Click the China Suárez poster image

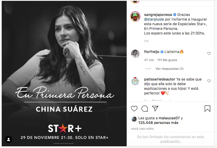click(64, 74)
